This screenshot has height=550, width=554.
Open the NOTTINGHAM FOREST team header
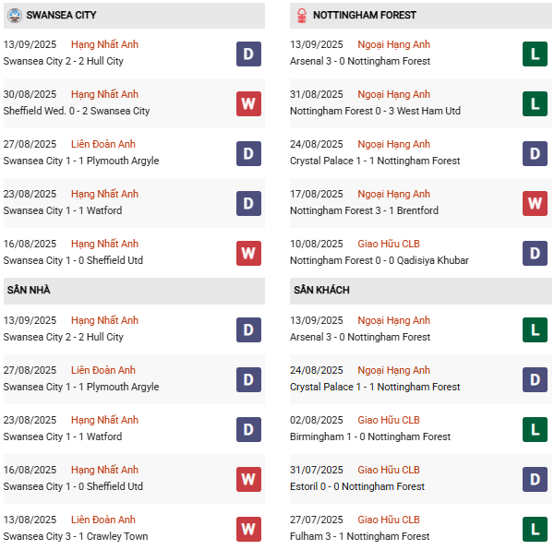364,16
